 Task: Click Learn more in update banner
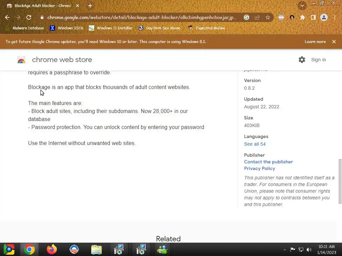point(315,42)
